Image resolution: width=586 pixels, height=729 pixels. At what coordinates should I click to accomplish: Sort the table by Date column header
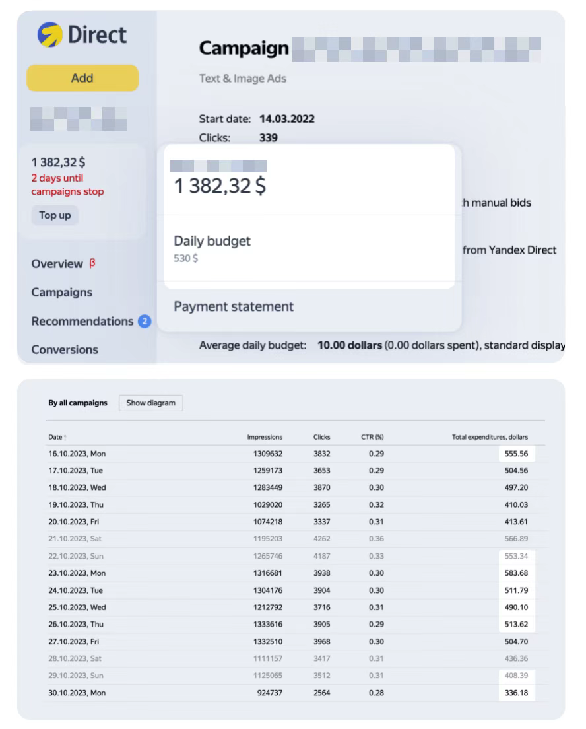57,438
